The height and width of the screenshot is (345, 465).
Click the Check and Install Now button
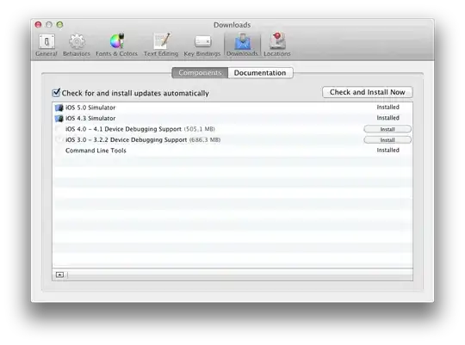pos(367,92)
